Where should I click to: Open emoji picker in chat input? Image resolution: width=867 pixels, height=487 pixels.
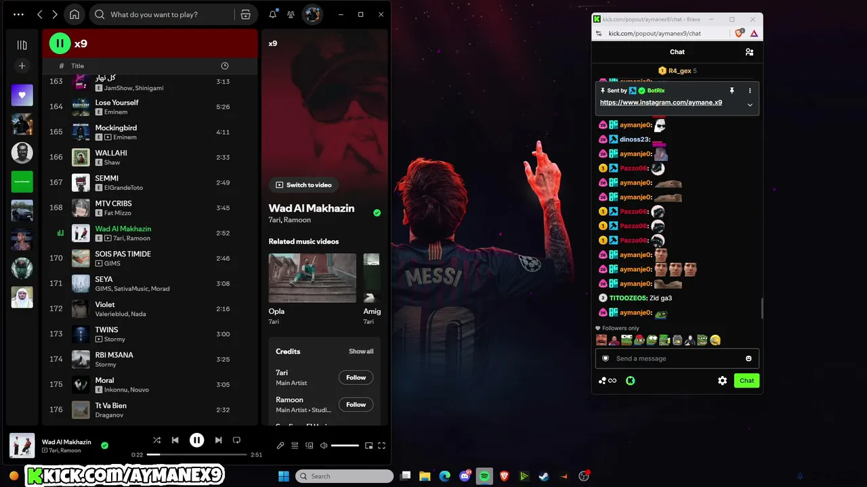[748, 358]
